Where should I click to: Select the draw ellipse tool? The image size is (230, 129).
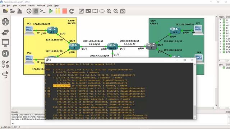(102, 11)
